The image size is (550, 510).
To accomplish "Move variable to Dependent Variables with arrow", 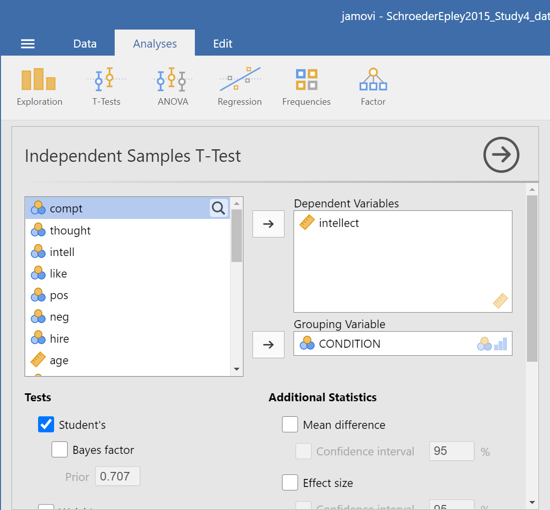I will point(268,224).
